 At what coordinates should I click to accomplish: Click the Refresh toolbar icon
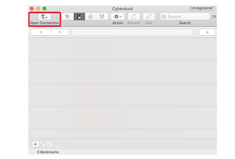(134, 17)
